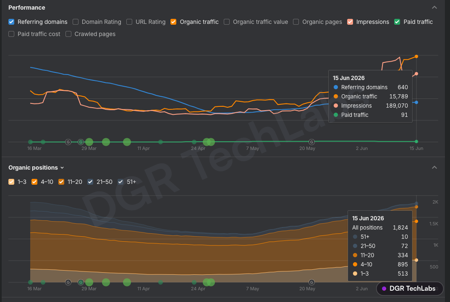Uncheck the Paid traffic checkbox
The image size is (450, 302).
coord(397,22)
